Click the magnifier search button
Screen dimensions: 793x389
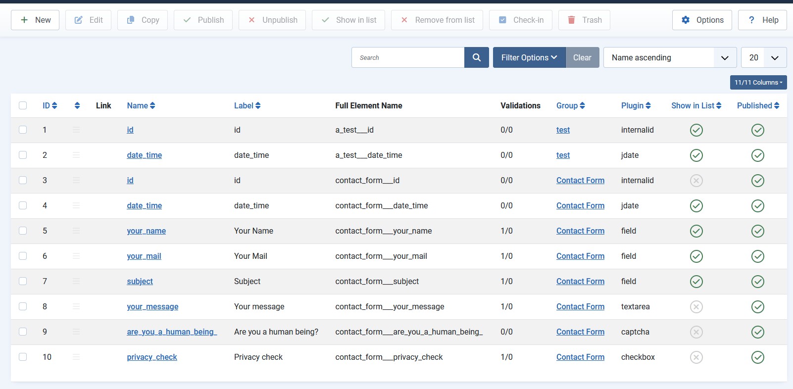tap(476, 57)
